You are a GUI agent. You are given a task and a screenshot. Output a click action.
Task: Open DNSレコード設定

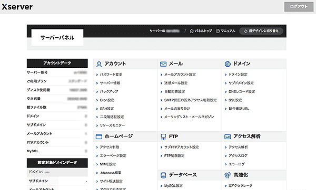(x=242, y=91)
